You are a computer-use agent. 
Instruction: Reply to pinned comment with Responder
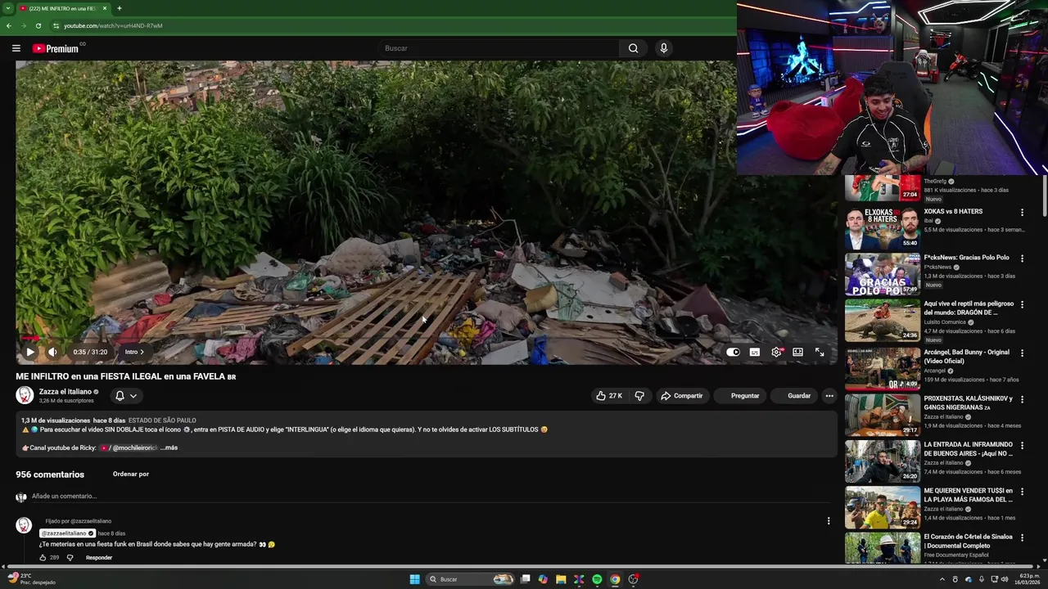pyautogui.click(x=99, y=558)
